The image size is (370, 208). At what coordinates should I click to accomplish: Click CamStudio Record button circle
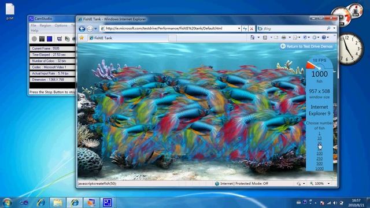pyautogui.click(x=34, y=39)
